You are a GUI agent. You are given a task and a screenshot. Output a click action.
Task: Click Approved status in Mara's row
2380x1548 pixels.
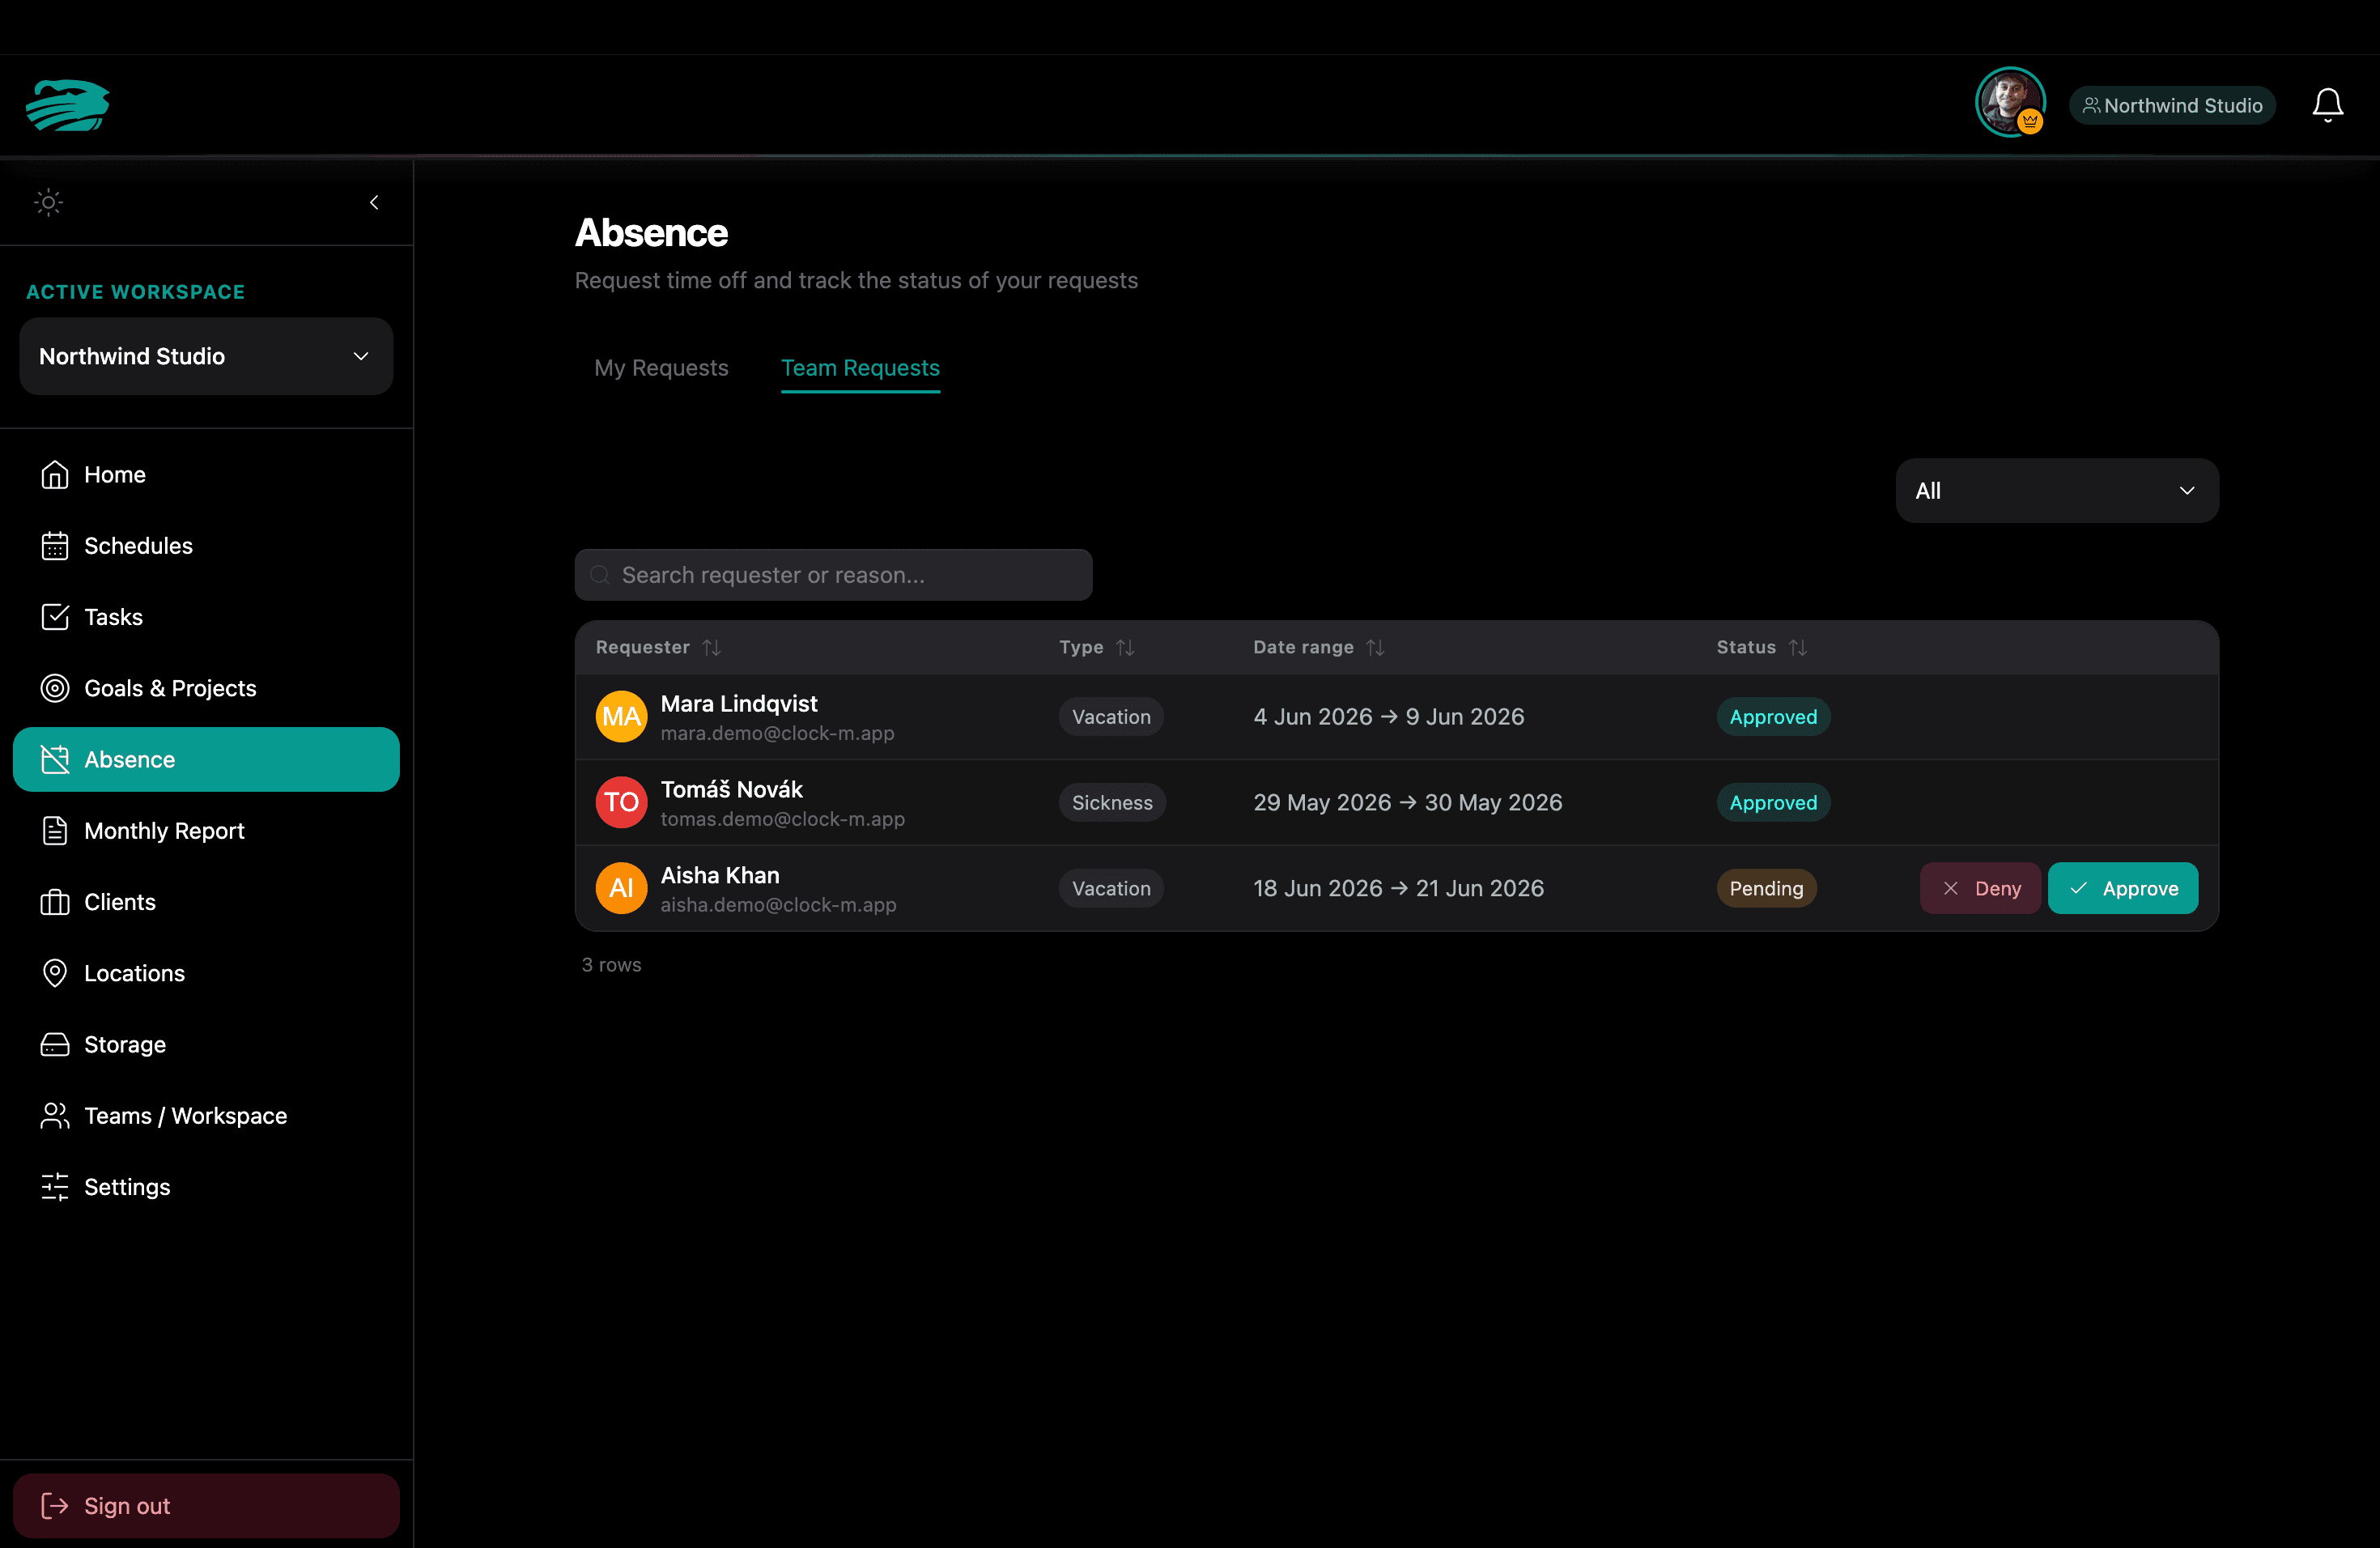(x=1773, y=717)
